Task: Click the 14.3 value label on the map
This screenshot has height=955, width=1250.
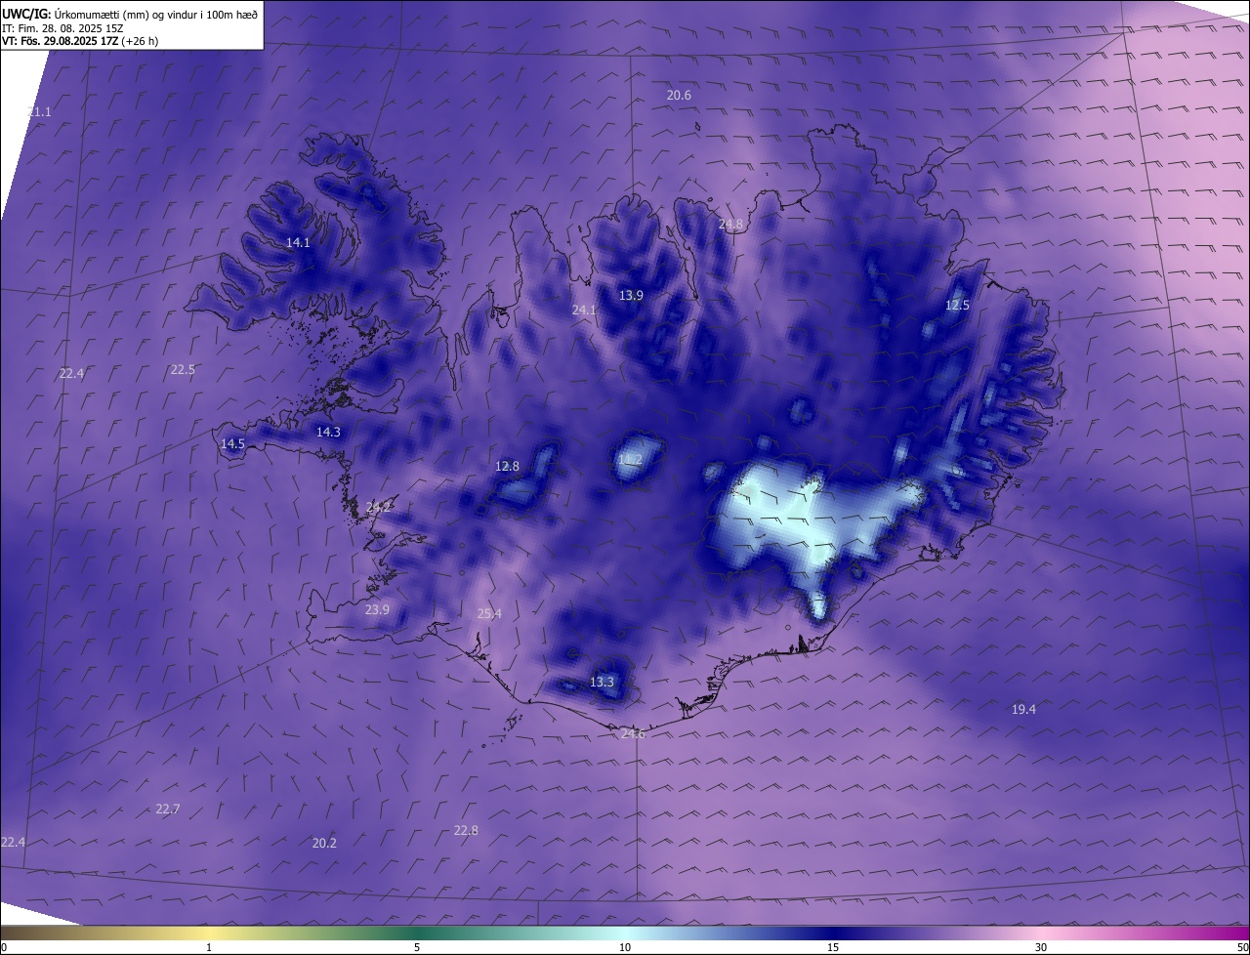Action: [328, 432]
